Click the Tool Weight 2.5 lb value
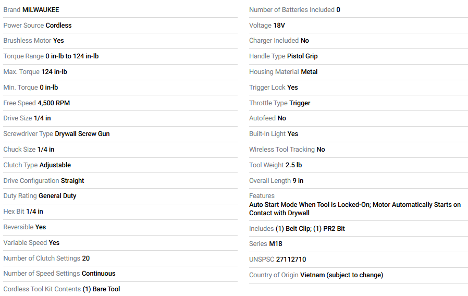Image resolution: width=468 pixels, height=296 pixels. pyautogui.click(x=293, y=165)
